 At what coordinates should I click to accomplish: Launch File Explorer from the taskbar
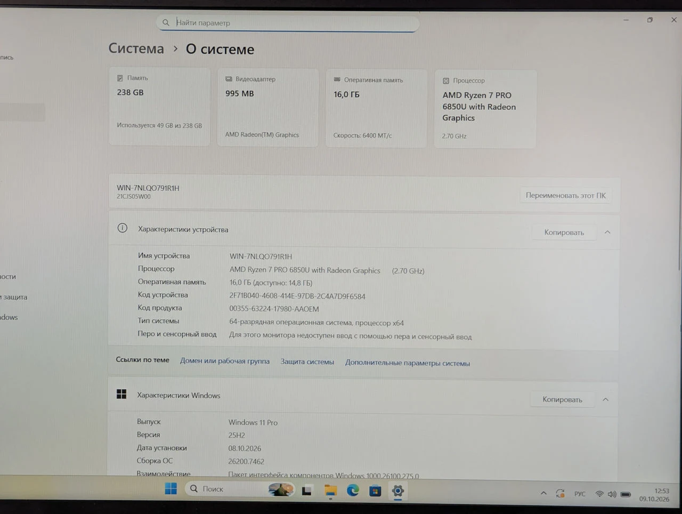[x=330, y=491]
